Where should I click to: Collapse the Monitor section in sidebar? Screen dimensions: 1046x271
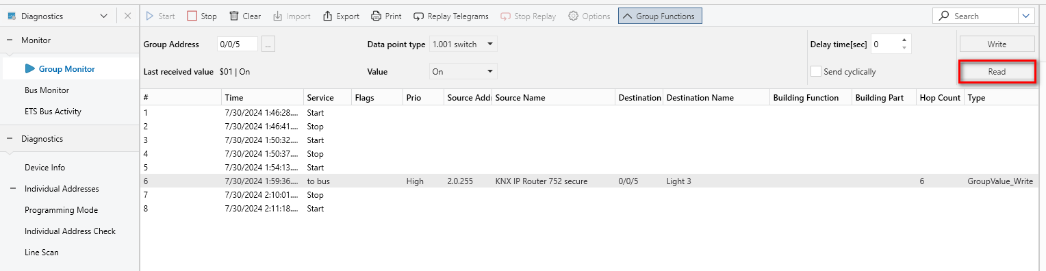point(10,40)
